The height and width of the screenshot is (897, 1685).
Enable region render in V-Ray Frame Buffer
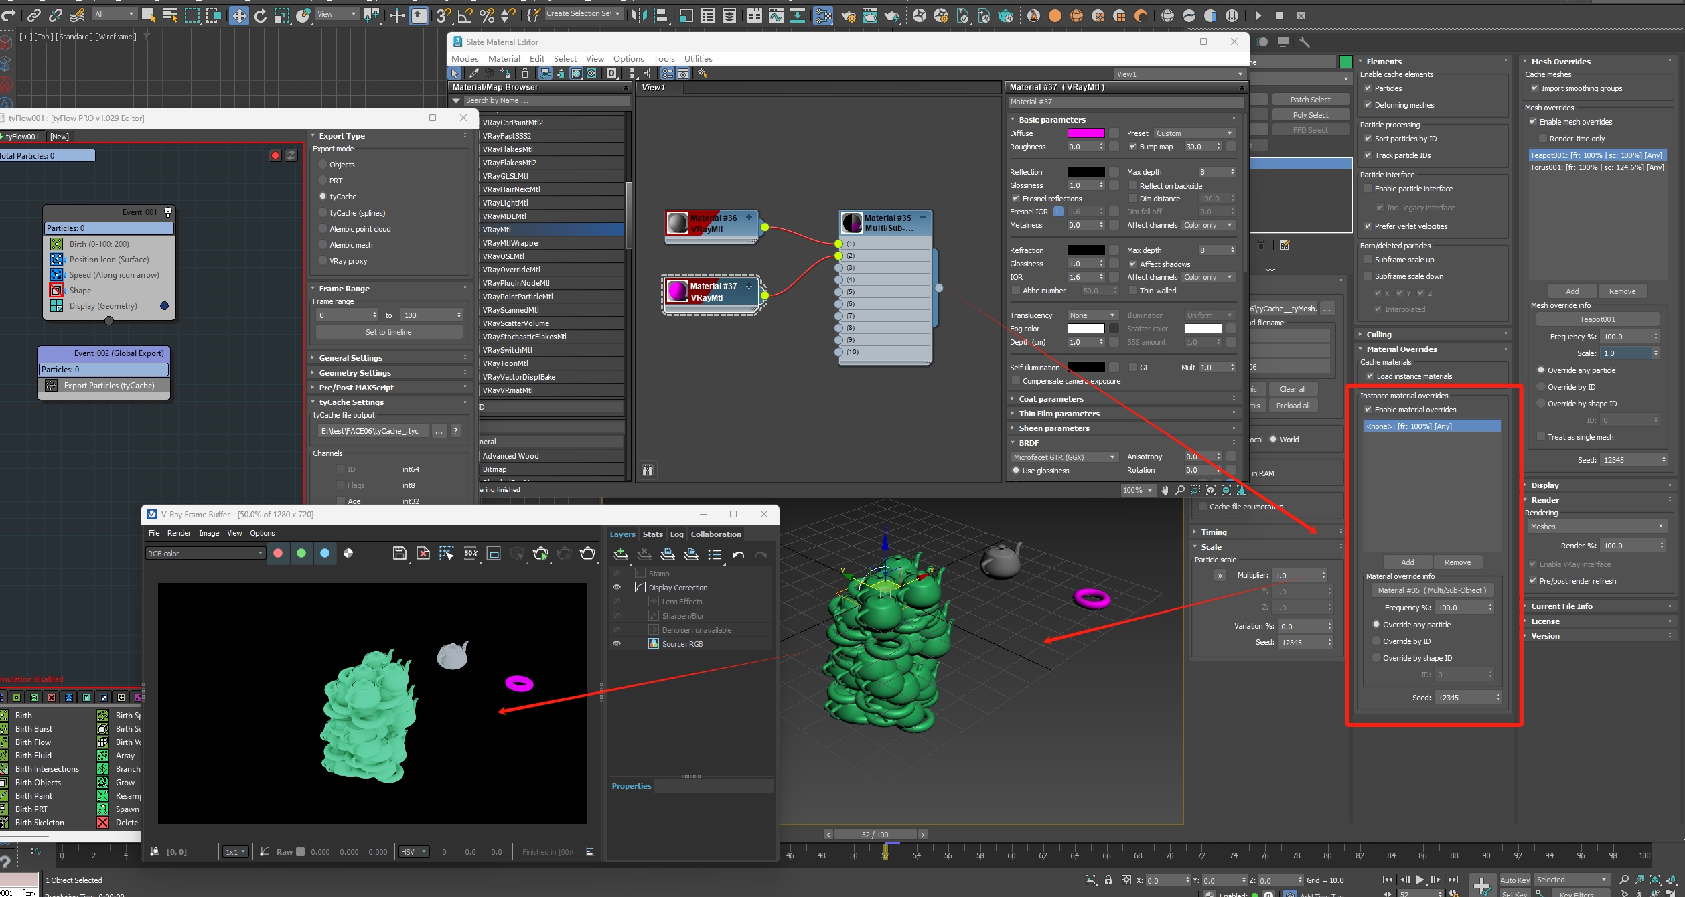[x=447, y=553]
